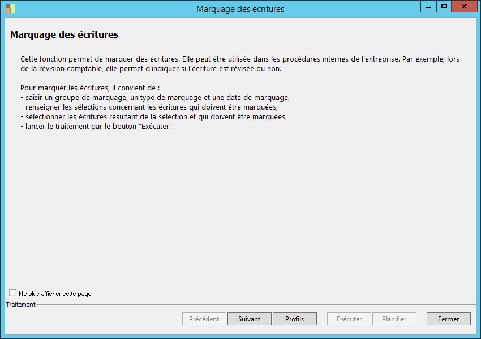The image size is (481, 339).
Task: Click the greyed-out Précédent button
Action: pos(204,319)
